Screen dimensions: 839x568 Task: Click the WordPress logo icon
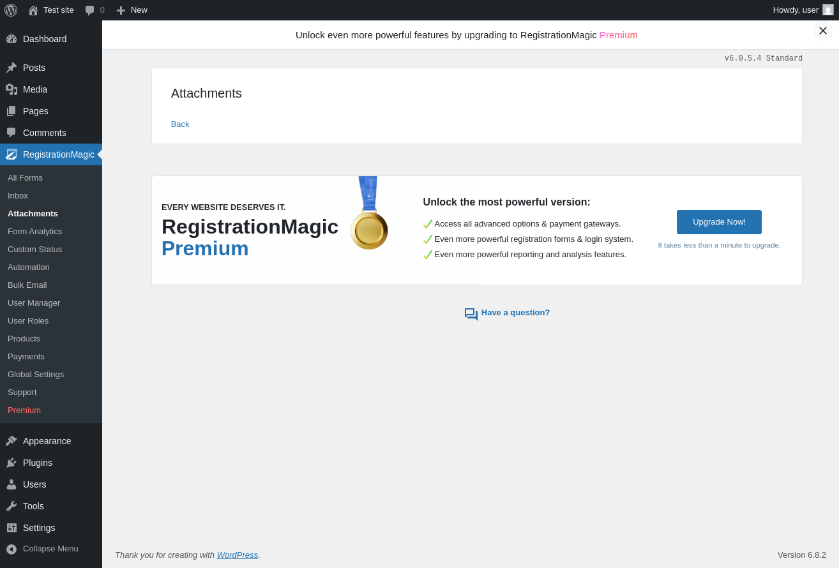pos(11,10)
